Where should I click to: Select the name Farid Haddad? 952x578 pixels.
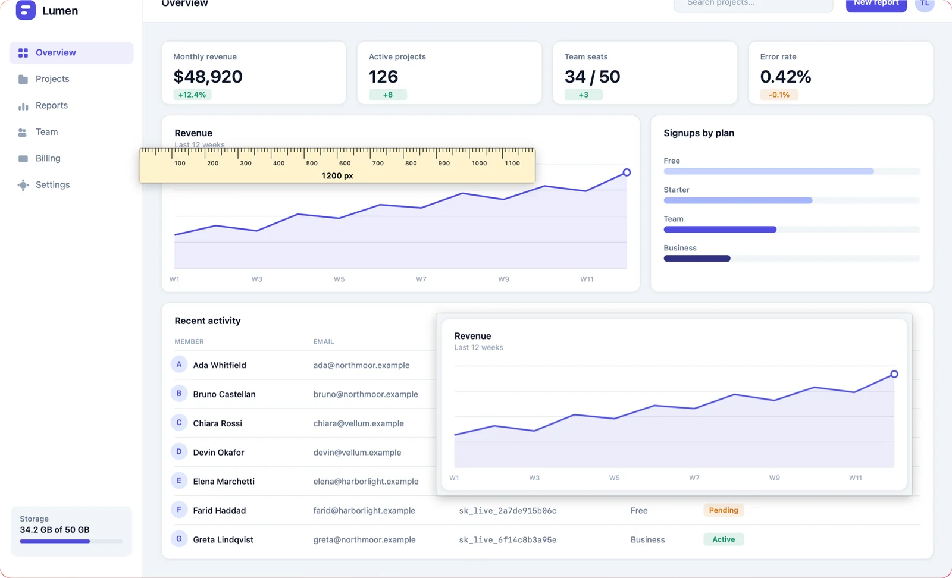(220, 511)
